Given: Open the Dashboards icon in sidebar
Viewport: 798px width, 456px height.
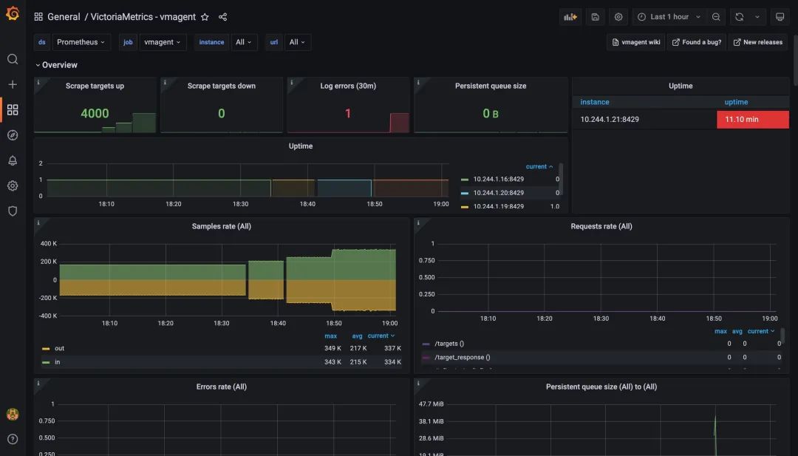Looking at the screenshot, I should [13, 110].
